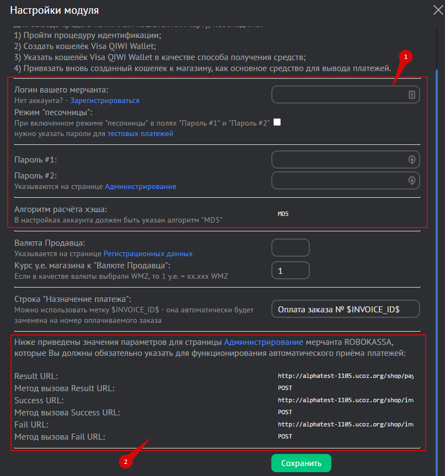Click the contact icon in merchant login field
The height and width of the screenshot is (476, 445).
click(x=411, y=95)
